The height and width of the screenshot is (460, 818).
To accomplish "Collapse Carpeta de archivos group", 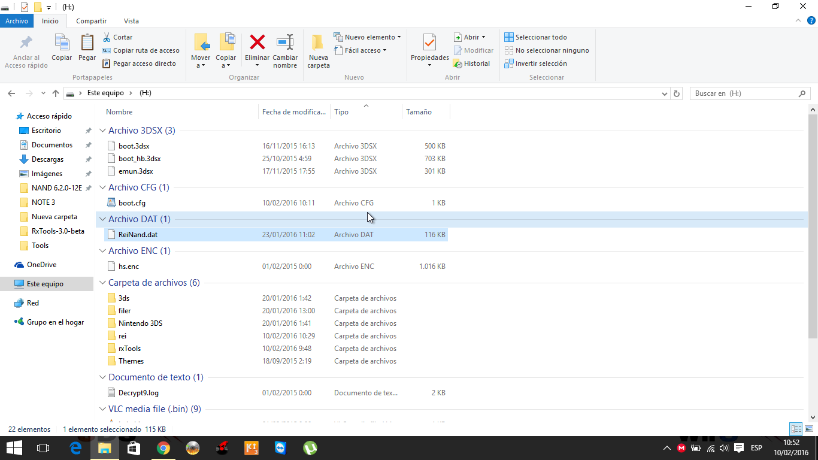I will pos(102,283).
